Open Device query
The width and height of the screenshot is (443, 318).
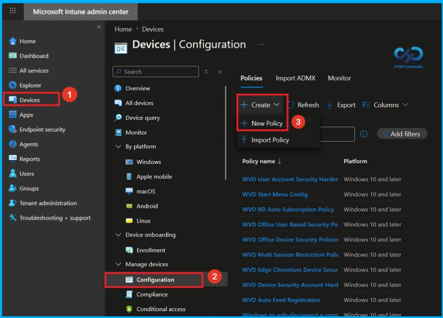click(x=142, y=117)
